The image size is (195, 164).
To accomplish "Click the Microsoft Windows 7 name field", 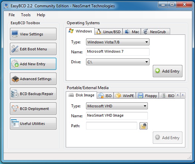I will coord(118,52).
